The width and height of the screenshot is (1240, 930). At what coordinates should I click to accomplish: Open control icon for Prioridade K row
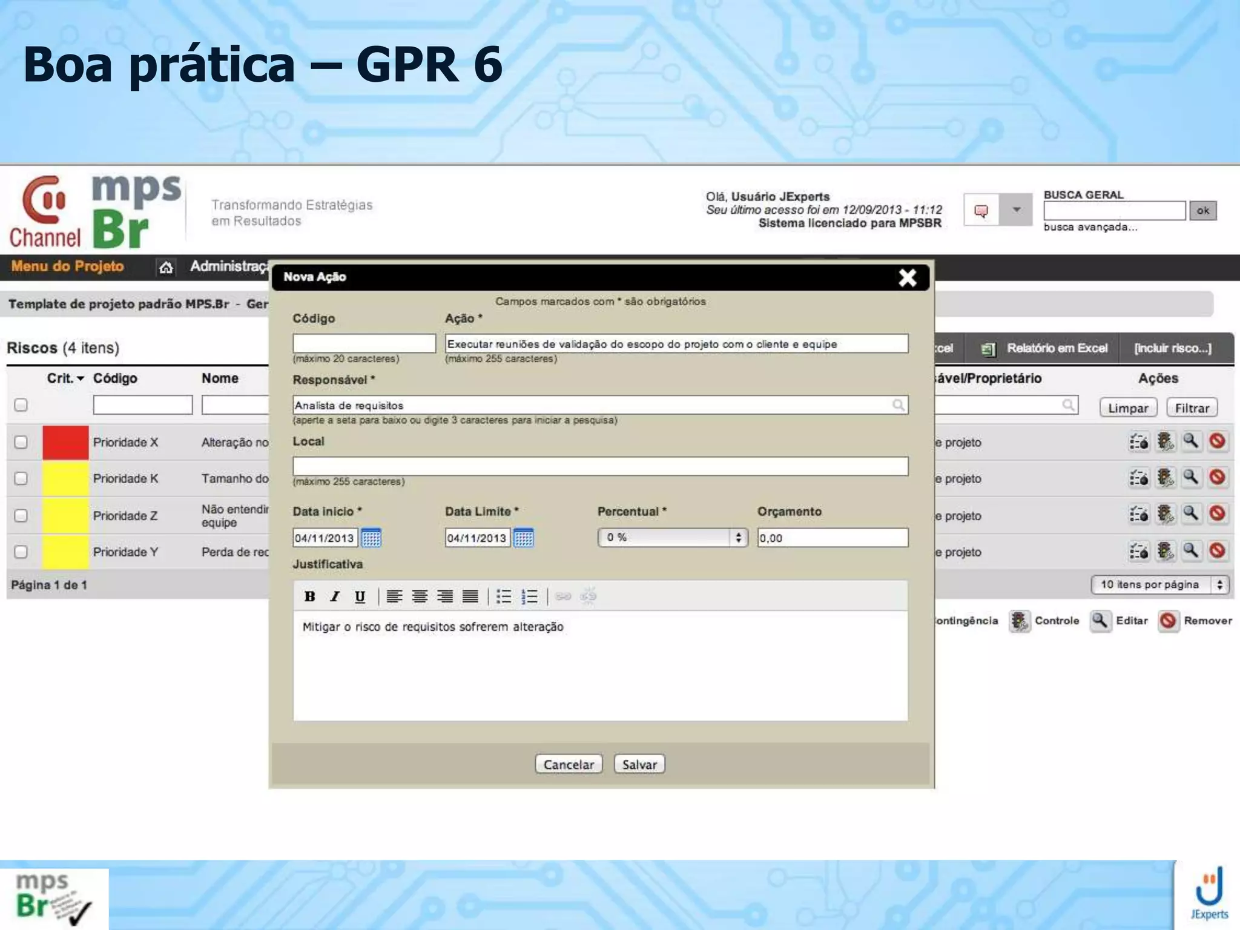pyautogui.click(x=1166, y=478)
